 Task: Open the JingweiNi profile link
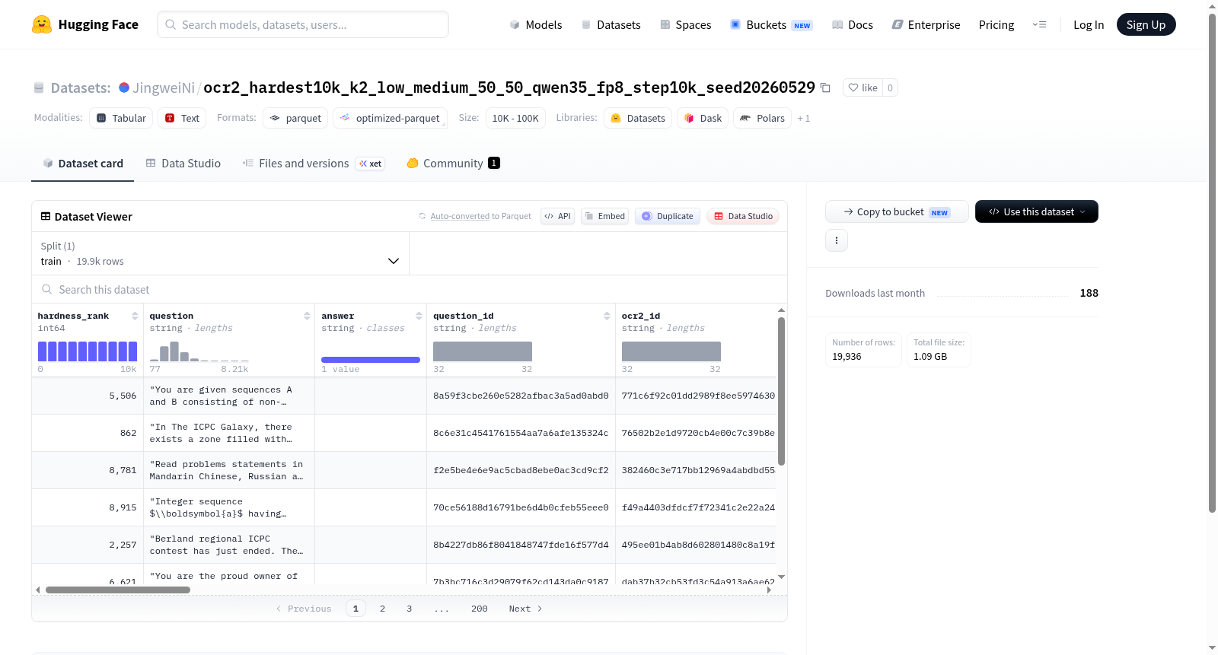164,87
